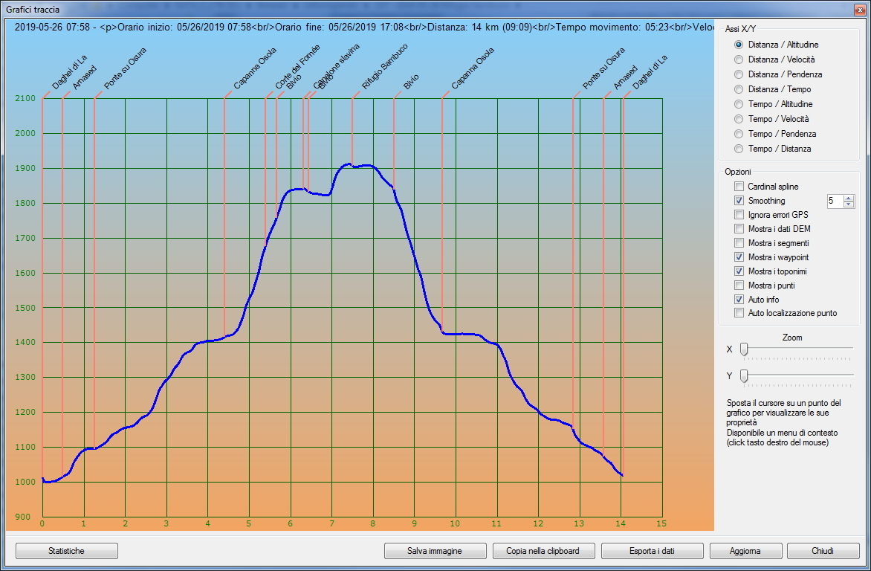Screen dimensions: 871x571
Task: Click Esporta i dati button
Action: coord(652,551)
